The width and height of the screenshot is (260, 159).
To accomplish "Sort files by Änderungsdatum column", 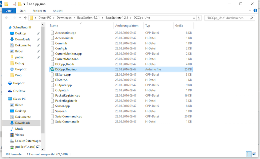I will point(127,26).
